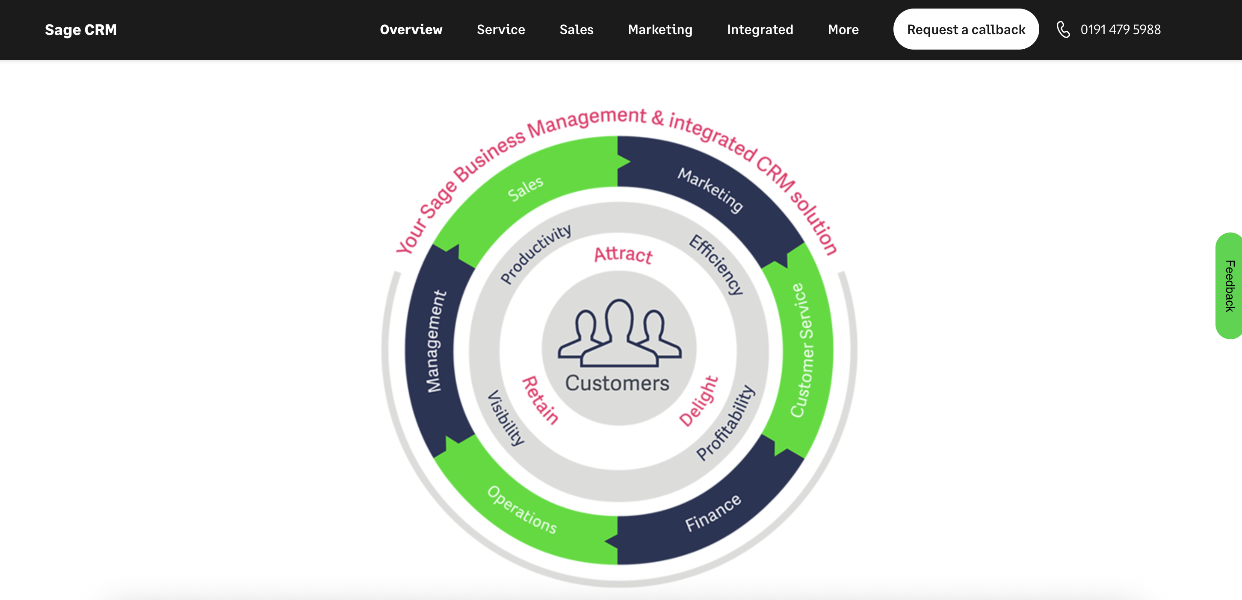The width and height of the screenshot is (1242, 600).
Task: Click the Delight label in the circle
Action: (700, 401)
